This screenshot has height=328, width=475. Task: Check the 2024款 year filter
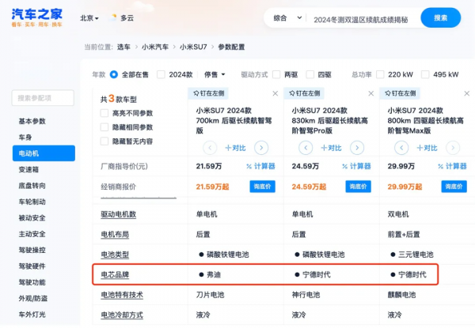pyautogui.click(x=161, y=74)
